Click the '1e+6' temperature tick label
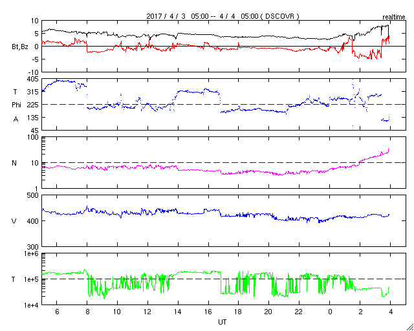 (32, 253)
